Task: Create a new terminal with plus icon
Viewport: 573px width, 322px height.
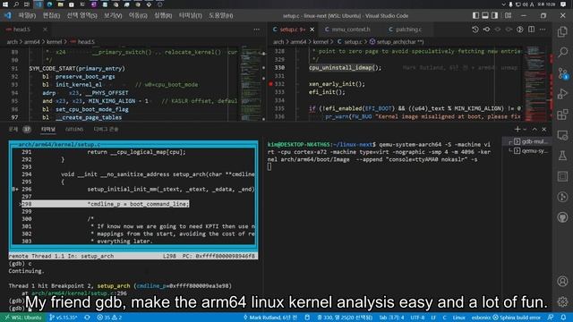Action: pos(517,129)
